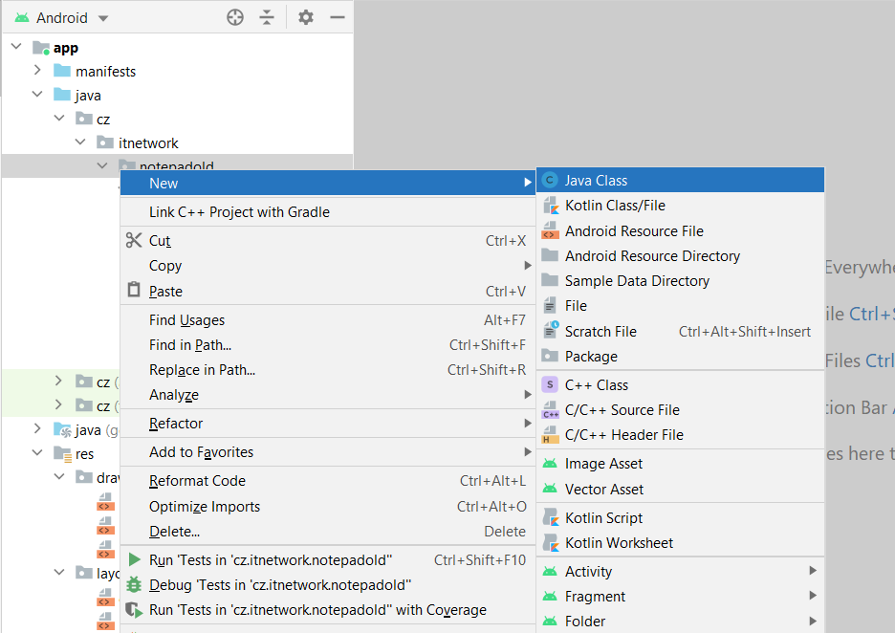This screenshot has width=895, height=633.
Task: Click the Collapse All toolbar icon
Action: (x=267, y=17)
